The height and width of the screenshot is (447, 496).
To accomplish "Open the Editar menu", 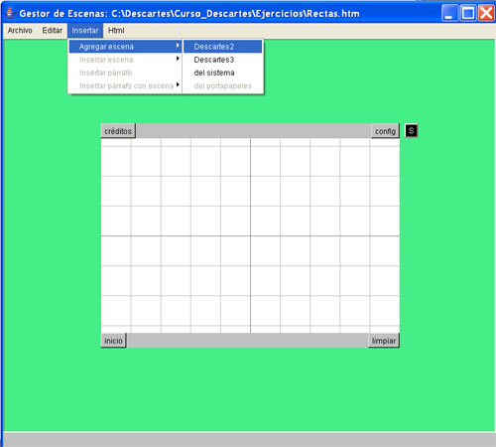I will point(53,31).
